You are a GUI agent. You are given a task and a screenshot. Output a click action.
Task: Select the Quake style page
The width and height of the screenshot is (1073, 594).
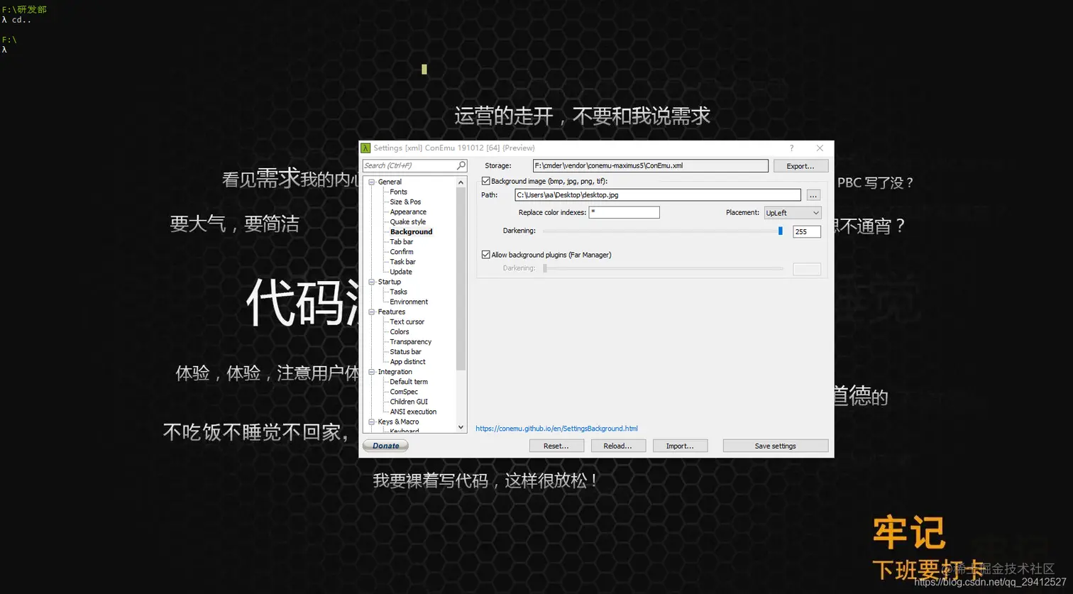[x=407, y=222]
